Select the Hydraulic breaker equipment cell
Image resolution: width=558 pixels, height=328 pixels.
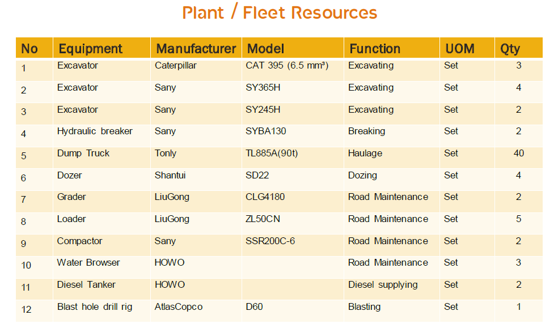[x=102, y=136]
